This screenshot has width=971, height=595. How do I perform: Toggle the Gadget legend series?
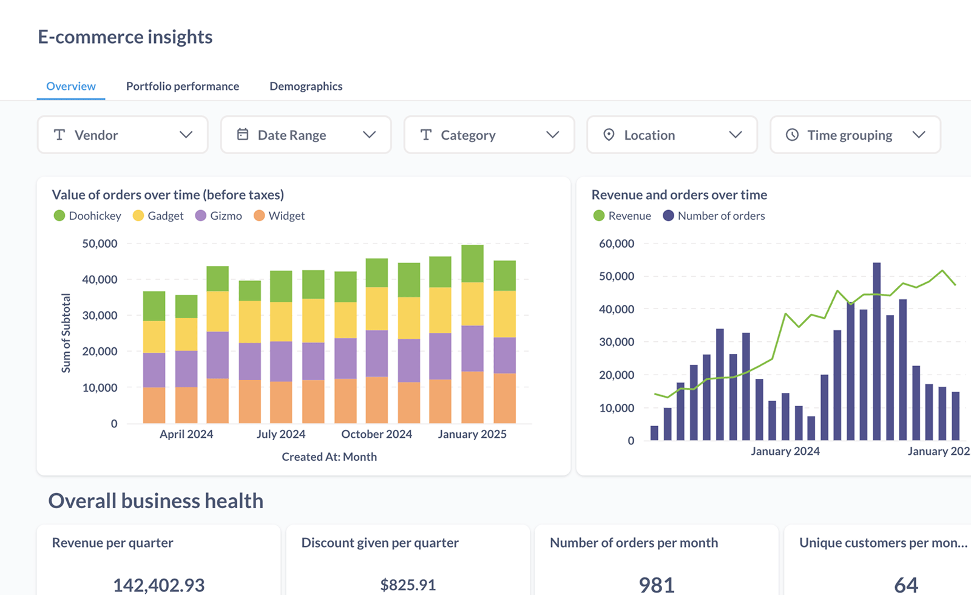(x=158, y=216)
